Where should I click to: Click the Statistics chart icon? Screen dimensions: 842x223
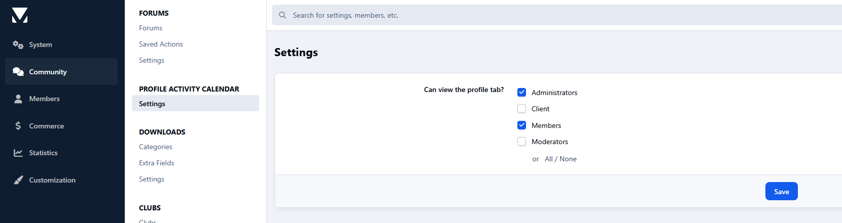click(18, 153)
